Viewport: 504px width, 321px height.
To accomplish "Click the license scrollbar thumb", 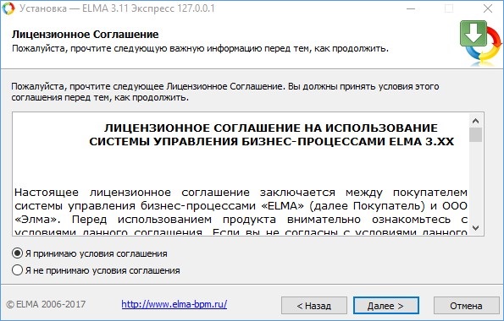I will [476, 134].
